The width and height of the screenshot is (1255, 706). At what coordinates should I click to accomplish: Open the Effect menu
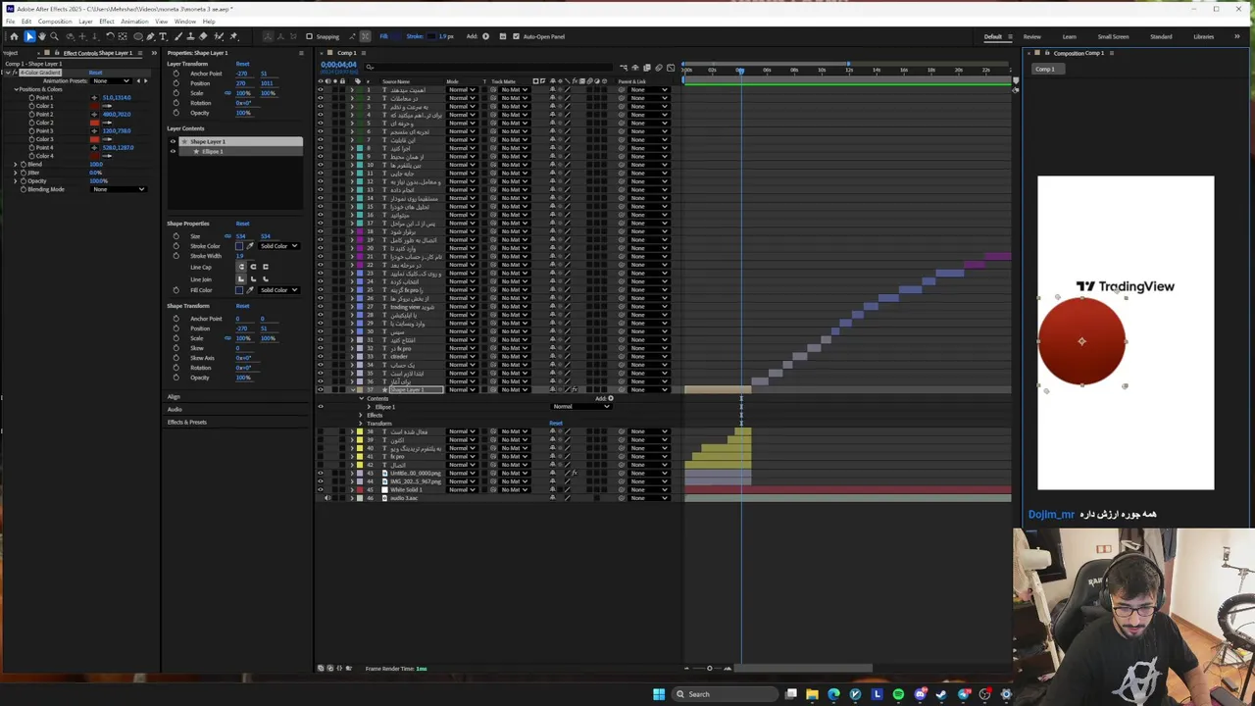[106, 21]
